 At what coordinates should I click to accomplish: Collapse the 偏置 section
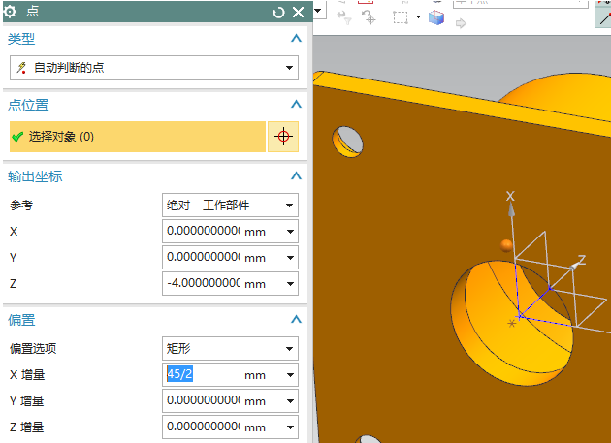pos(296,320)
